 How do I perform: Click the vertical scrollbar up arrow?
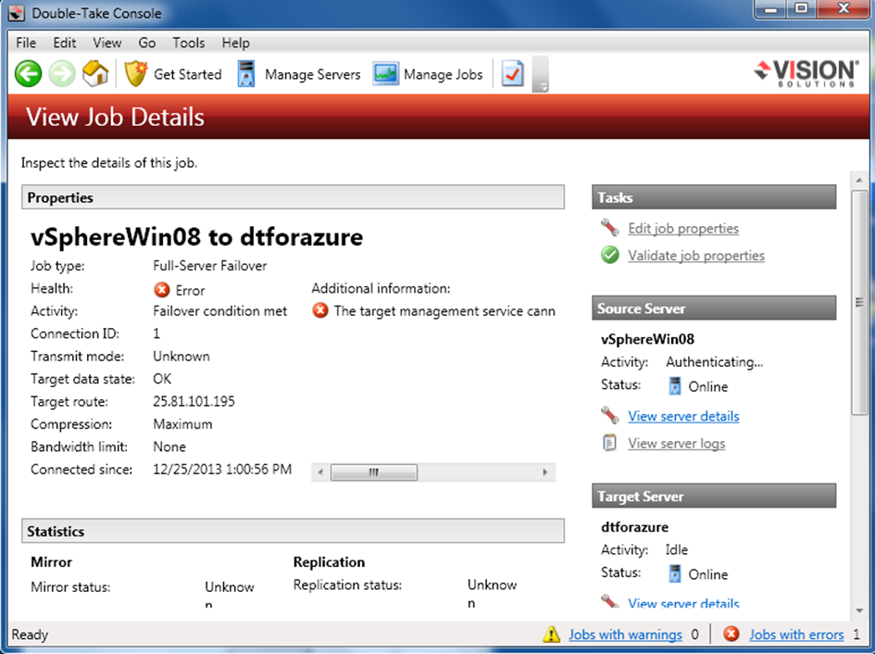859,180
